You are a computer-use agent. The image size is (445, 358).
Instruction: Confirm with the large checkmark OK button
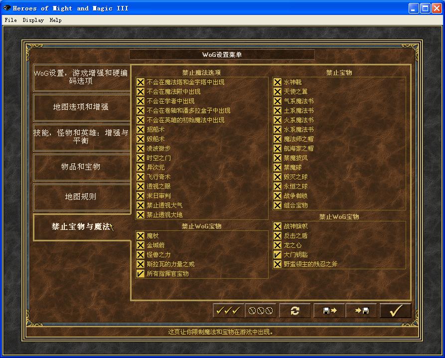click(396, 311)
